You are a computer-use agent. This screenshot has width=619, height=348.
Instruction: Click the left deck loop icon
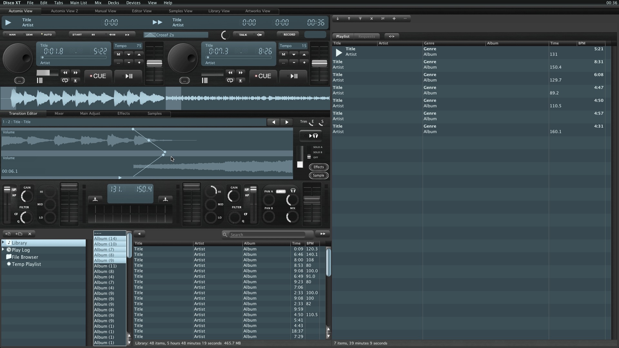(65, 81)
